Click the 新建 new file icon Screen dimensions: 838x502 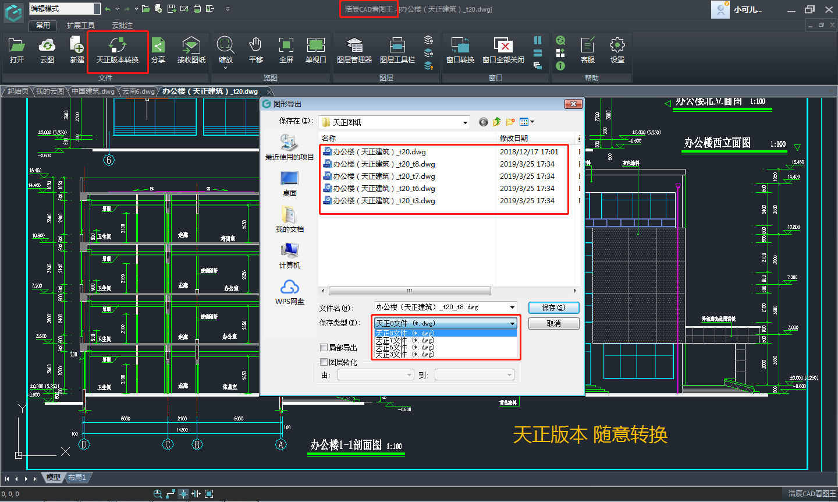click(77, 50)
